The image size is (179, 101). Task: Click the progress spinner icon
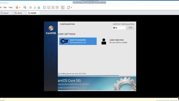(59, 74)
